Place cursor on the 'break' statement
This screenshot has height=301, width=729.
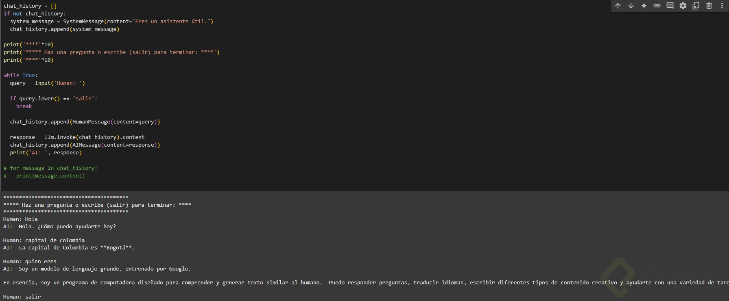pos(24,106)
